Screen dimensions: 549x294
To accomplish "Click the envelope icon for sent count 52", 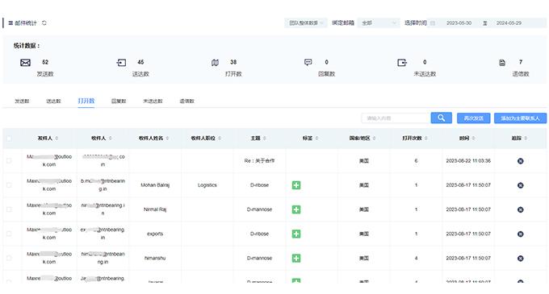I will 25,63.
